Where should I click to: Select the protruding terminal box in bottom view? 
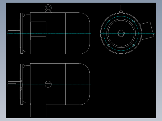click(38, 110)
